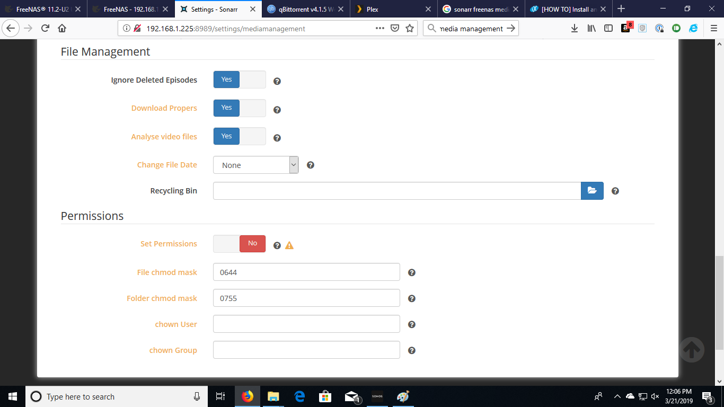Image resolution: width=724 pixels, height=407 pixels.
Task: Toggle the Firefox sidebar
Action: coord(608,29)
